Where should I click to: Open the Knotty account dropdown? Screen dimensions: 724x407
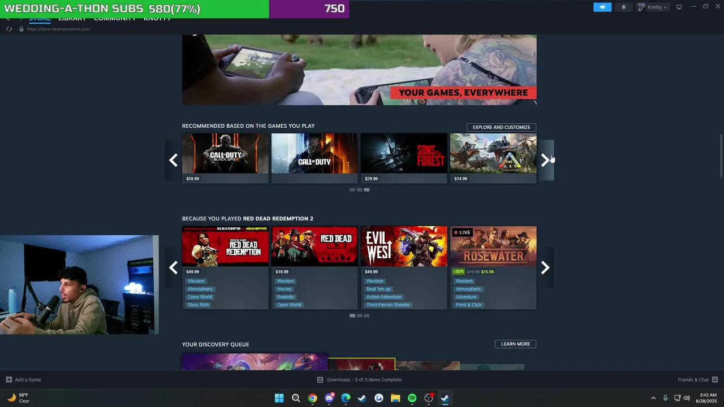tap(653, 7)
